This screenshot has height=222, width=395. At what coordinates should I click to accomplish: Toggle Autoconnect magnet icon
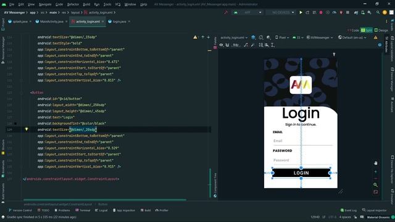(227, 45)
